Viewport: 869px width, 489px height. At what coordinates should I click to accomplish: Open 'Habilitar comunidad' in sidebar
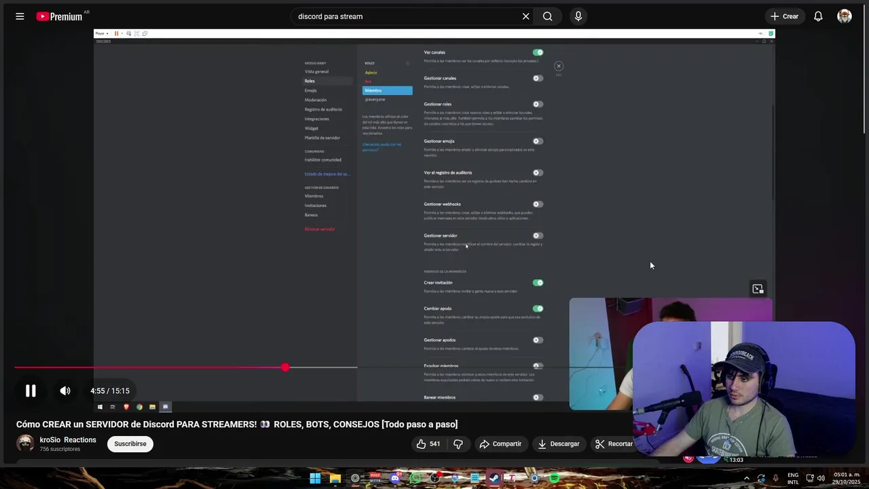323,160
